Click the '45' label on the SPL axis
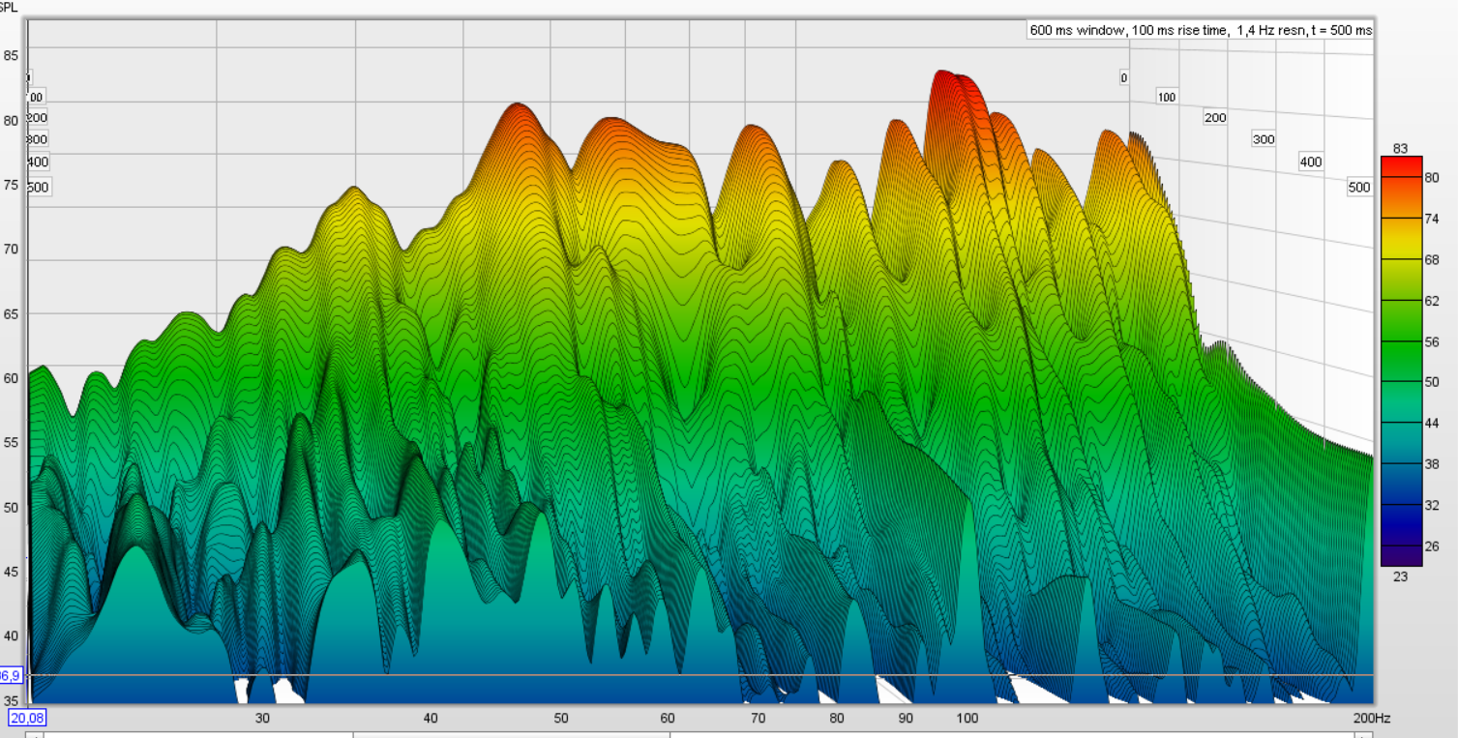Screen dimensions: 1458x738 point(11,572)
